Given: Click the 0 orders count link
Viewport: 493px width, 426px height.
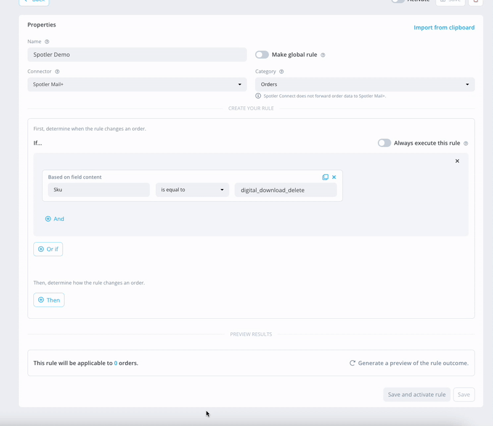Looking at the screenshot, I should (x=116, y=363).
